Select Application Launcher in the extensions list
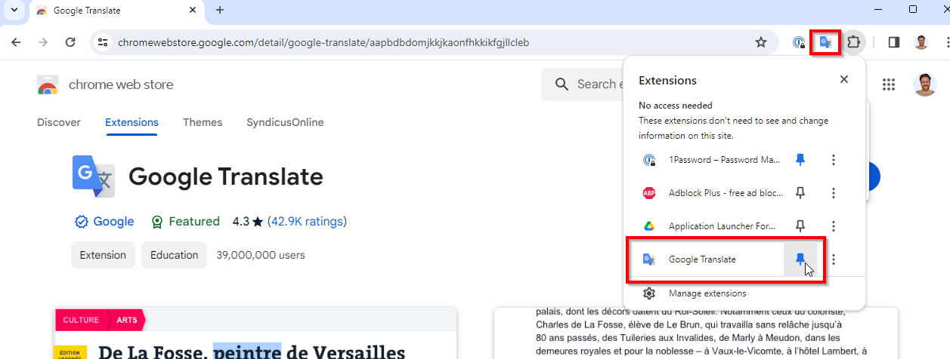This screenshot has width=950, height=359. (x=708, y=226)
